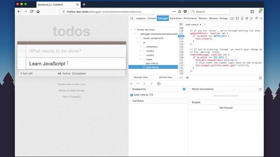The width and height of the screenshot is (280, 157).
Task: Collapse debugger-examples folder arrow
Action: 134,34
